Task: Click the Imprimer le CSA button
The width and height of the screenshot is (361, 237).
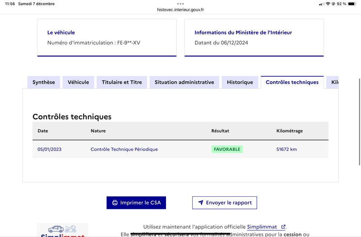Action: pos(136,203)
